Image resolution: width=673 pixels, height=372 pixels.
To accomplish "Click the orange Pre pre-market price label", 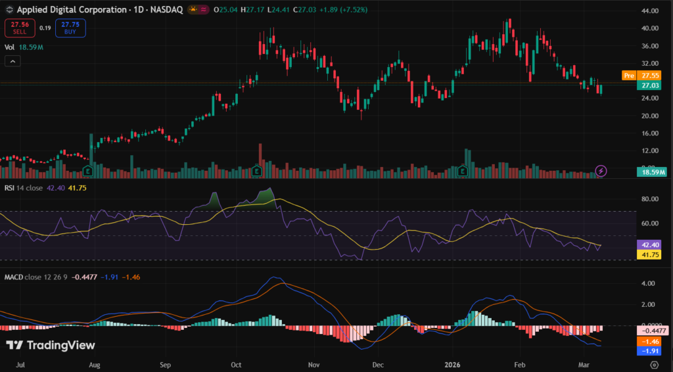I will [629, 76].
